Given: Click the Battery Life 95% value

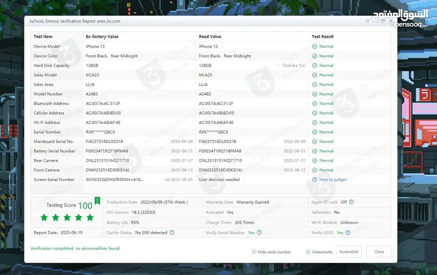Looking at the screenshot, I should click(x=135, y=222).
